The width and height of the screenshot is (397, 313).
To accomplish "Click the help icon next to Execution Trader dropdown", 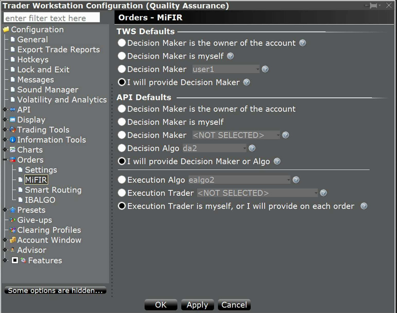I will click(323, 193).
